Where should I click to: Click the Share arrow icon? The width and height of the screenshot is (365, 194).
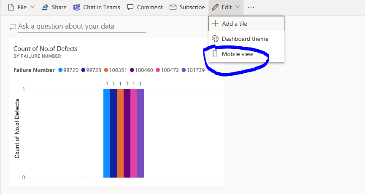45,7
